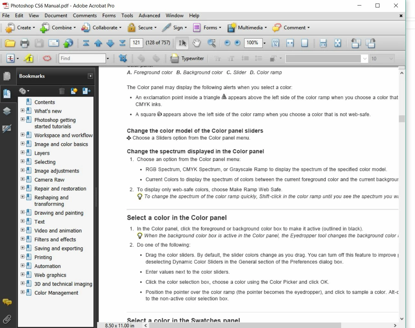Open the zoom percentage dropdown
This screenshot has height=328, width=415.
point(264,43)
